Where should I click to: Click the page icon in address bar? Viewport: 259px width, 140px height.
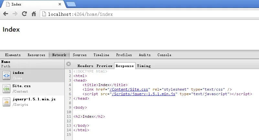(44, 14)
